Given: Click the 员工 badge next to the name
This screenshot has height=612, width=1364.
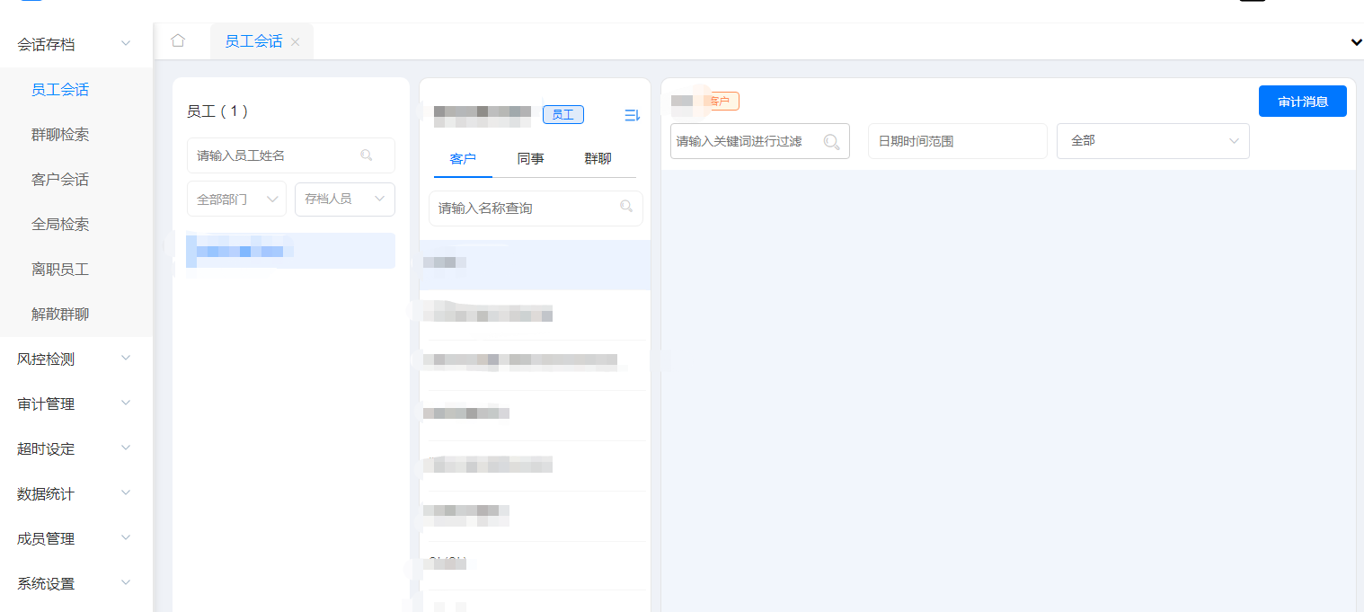Looking at the screenshot, I should pyautogui.click(x=562, y=114).
